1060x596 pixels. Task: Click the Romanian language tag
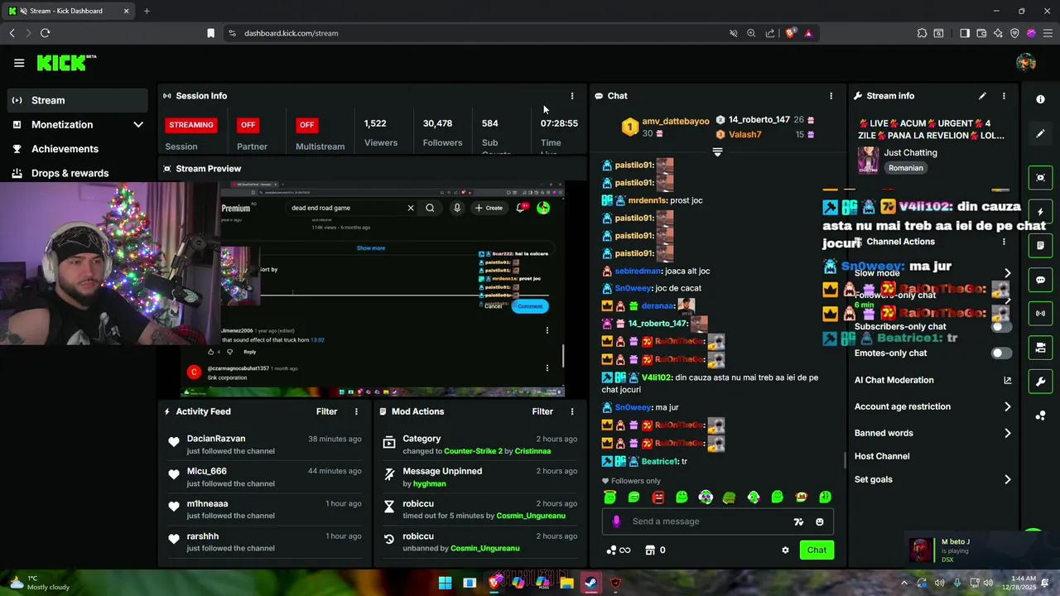click(x=905, y=168)
